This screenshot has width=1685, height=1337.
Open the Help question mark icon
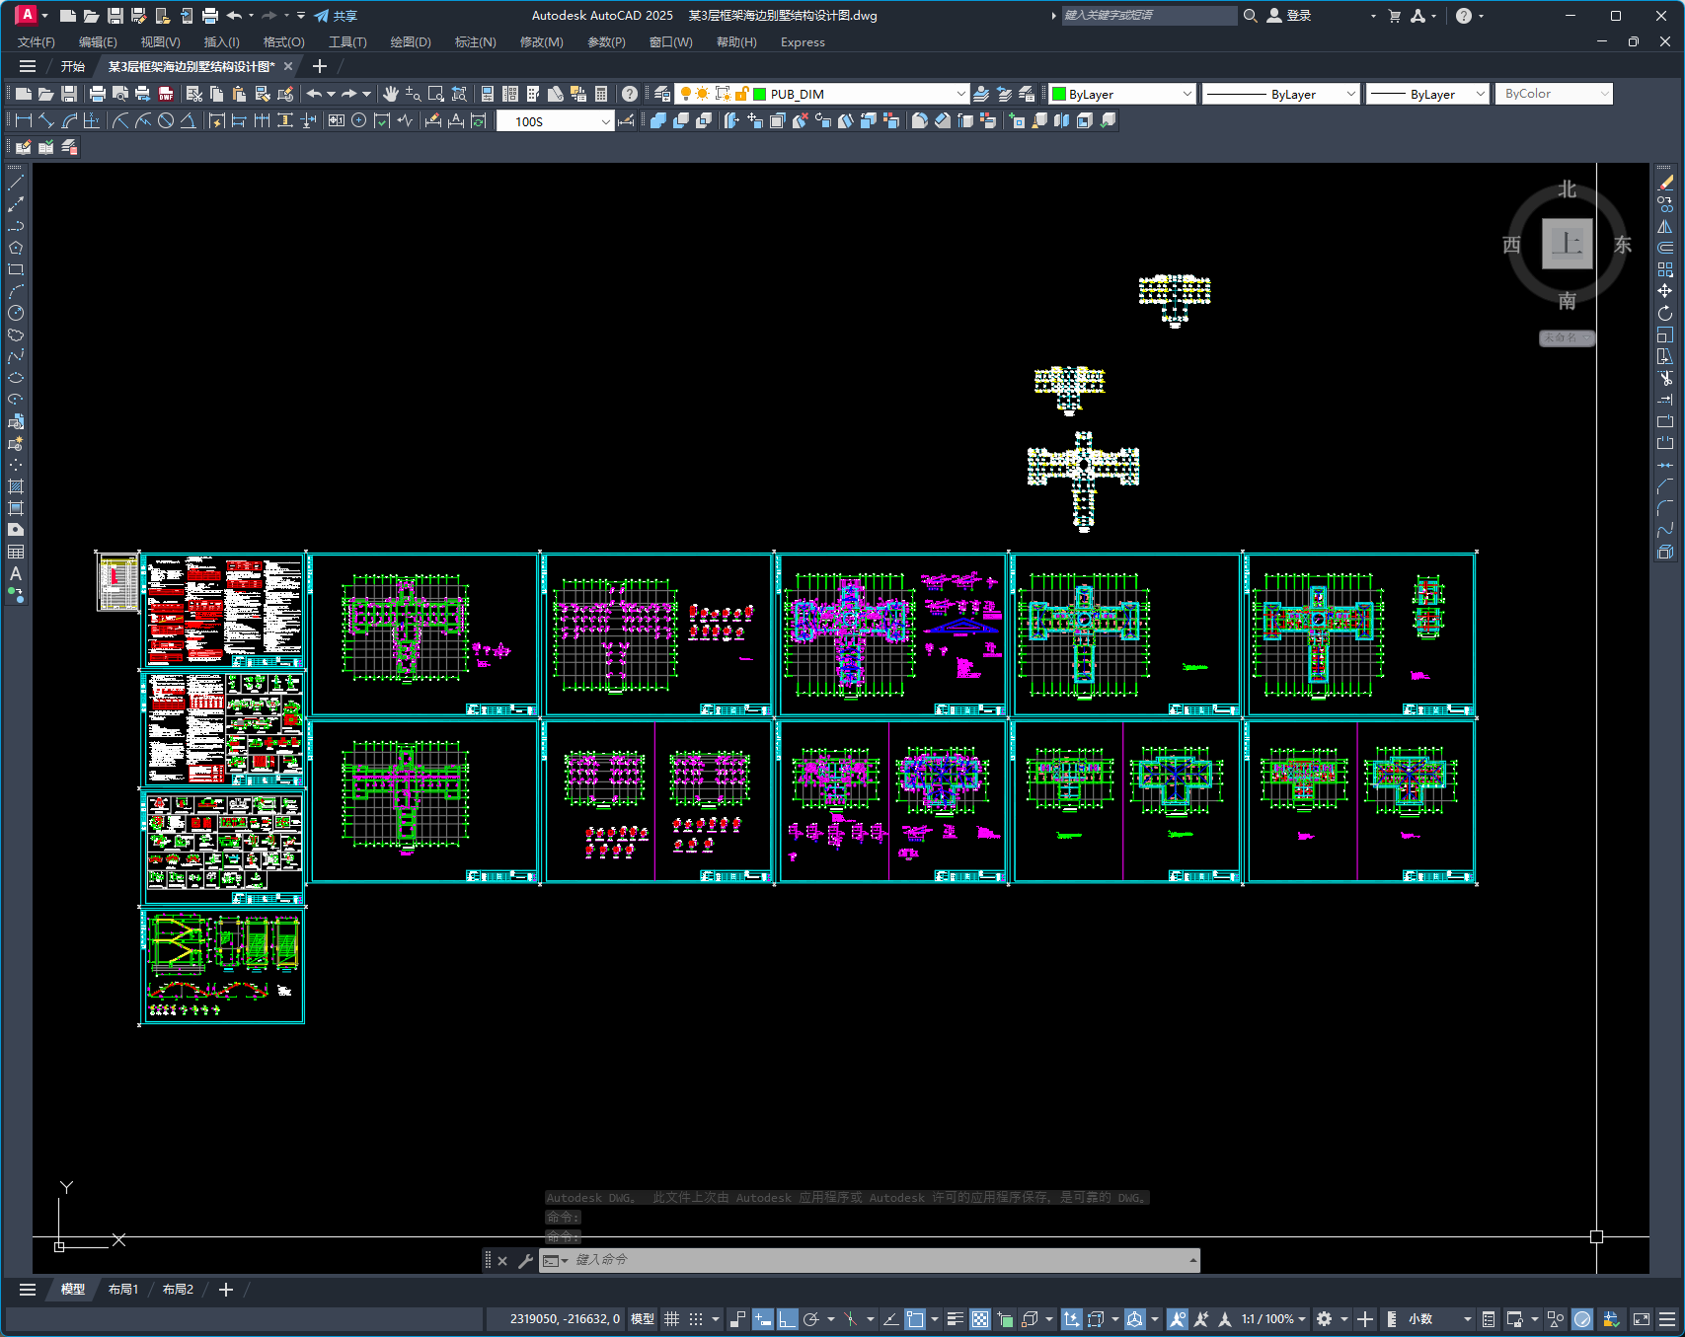630,94
